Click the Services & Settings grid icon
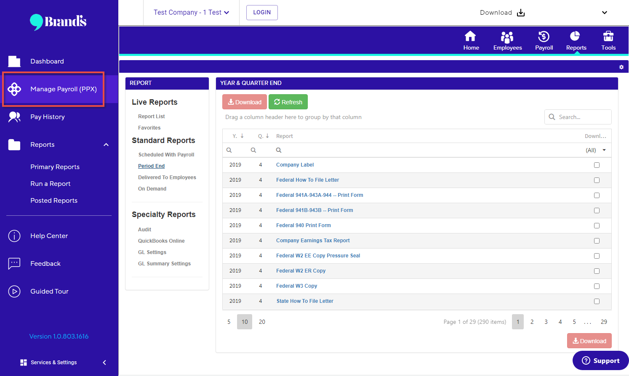The width and height of the screenshot is (629, 376). [x=24, y=363]
